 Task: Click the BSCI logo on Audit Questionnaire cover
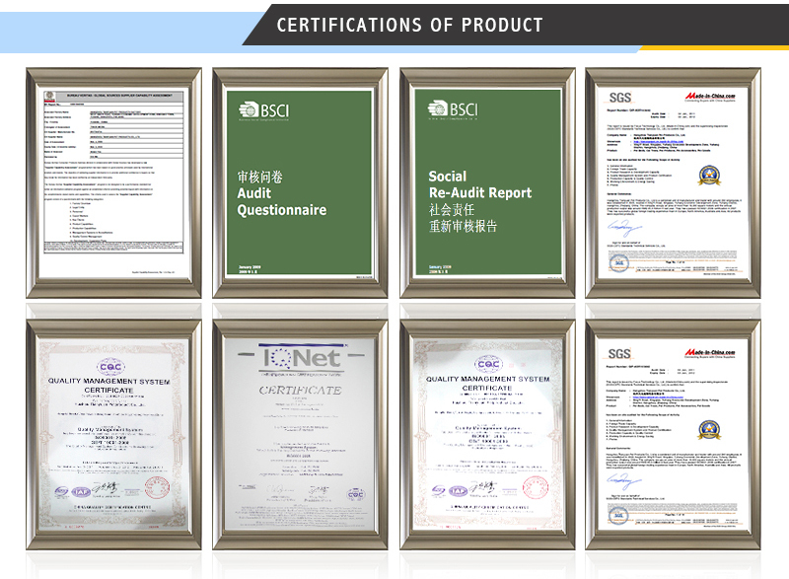tap(264, 111)
